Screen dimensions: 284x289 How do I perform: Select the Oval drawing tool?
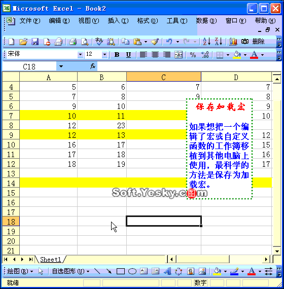(132, 271)
